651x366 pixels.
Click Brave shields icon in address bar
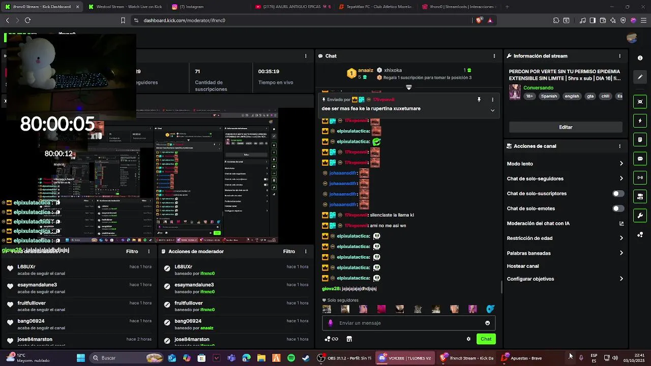pos(479,20)
